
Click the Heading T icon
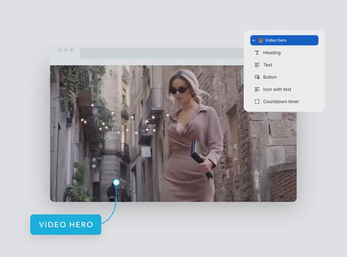click(x=257, y=53)
